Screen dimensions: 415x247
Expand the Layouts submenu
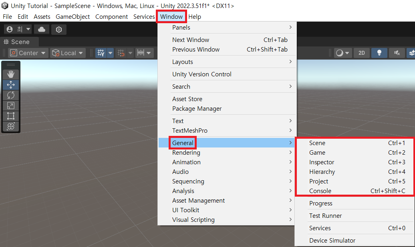227,62
